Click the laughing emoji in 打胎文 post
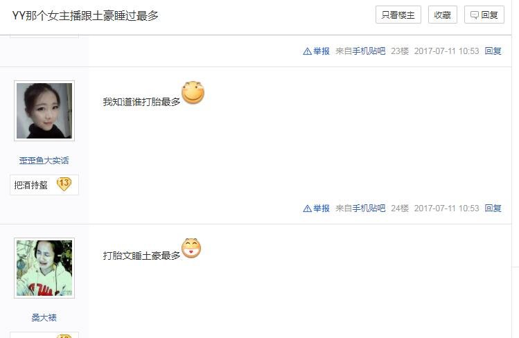Viewport: 519px width, 338px height. click(x=191, y=248)
